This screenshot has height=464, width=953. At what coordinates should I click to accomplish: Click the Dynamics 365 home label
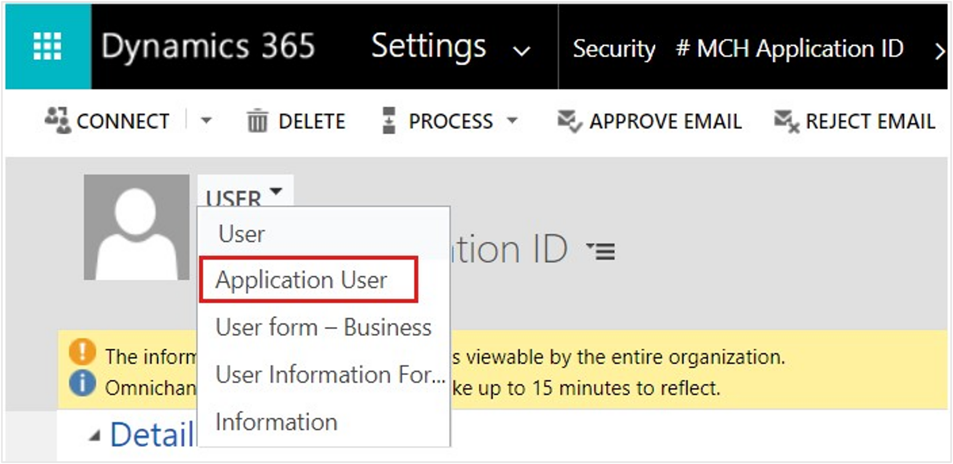tap(208, 46)
